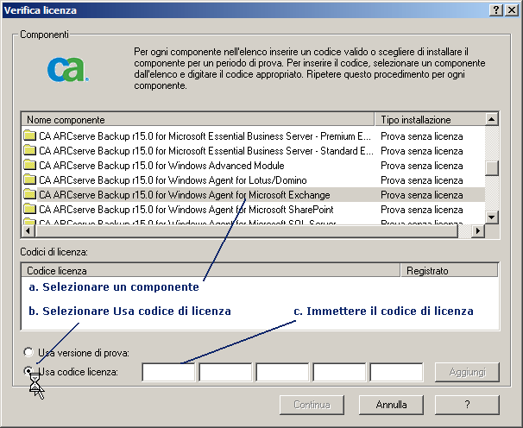Select the Windows Advanced Module row
Screen dimensions: 523x428
click(x=254, y=166)
